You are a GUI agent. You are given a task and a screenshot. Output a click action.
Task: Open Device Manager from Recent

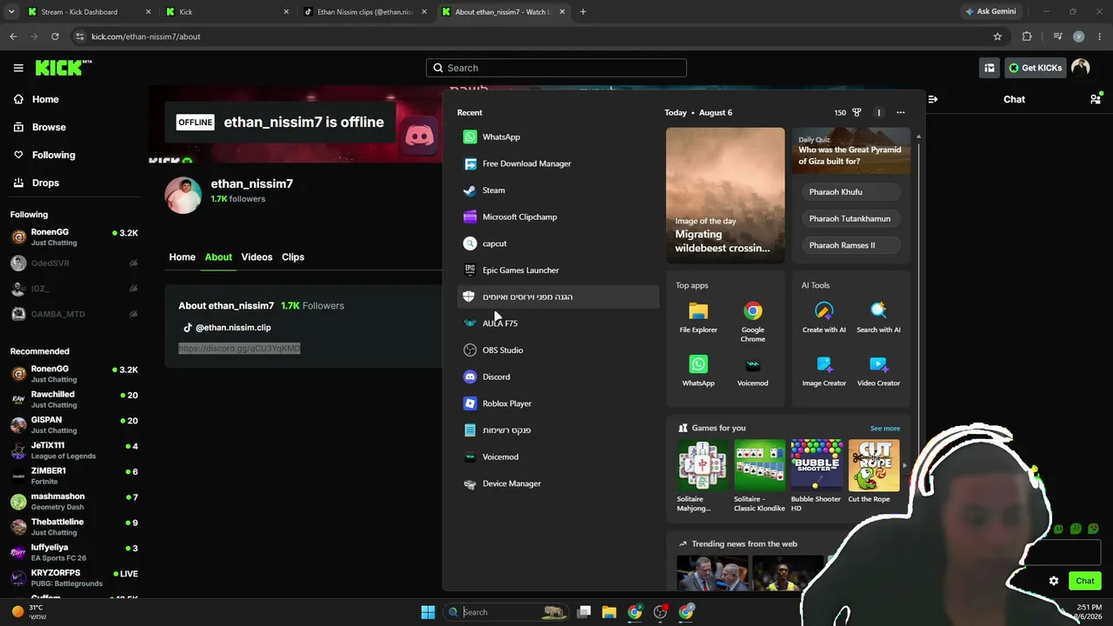558,483
